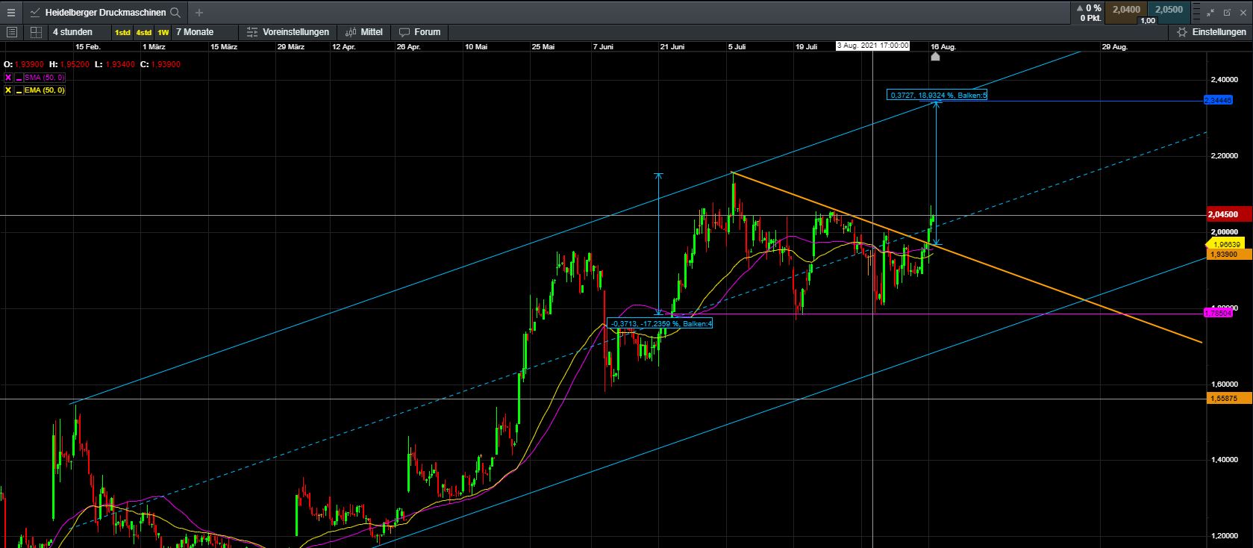1253x548 pixels.
Task: Close the chart window
Action: 1243,12
